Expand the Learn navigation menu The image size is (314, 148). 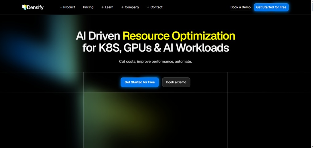click(x=109, y=7)
